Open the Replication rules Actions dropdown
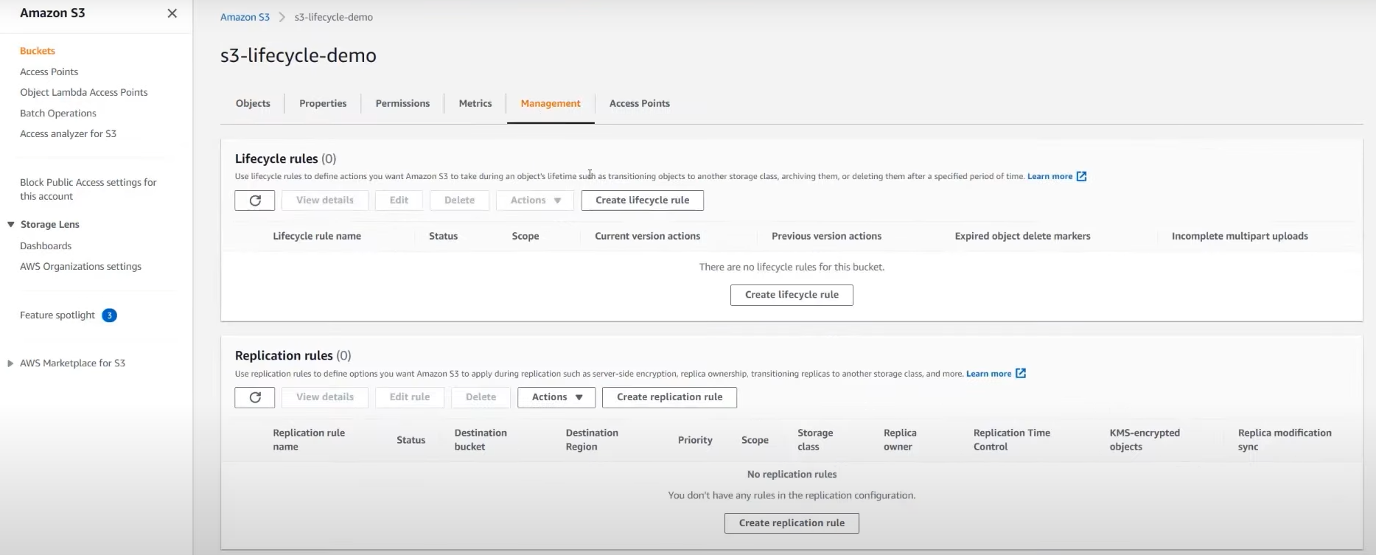 click(556, 397)
